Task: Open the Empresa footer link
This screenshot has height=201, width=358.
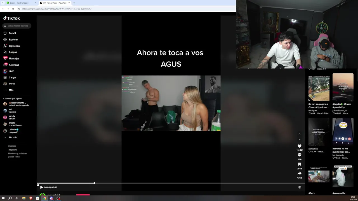Action: pyautogui.click(x=12, y=146)
